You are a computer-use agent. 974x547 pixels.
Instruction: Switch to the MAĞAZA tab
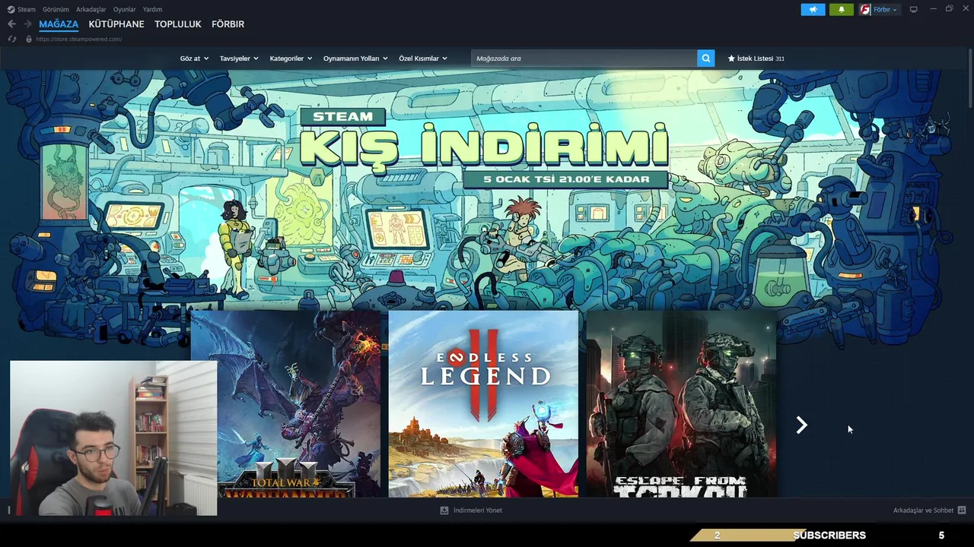pyautogui.click(x=59, y=24)
